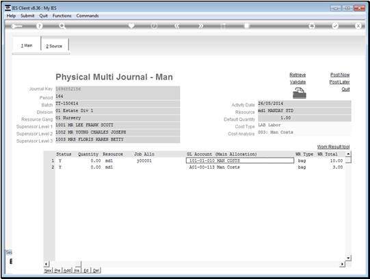Open the Work Result tool link
This screenshot has width=370, height=279.
tap(333, 147)
